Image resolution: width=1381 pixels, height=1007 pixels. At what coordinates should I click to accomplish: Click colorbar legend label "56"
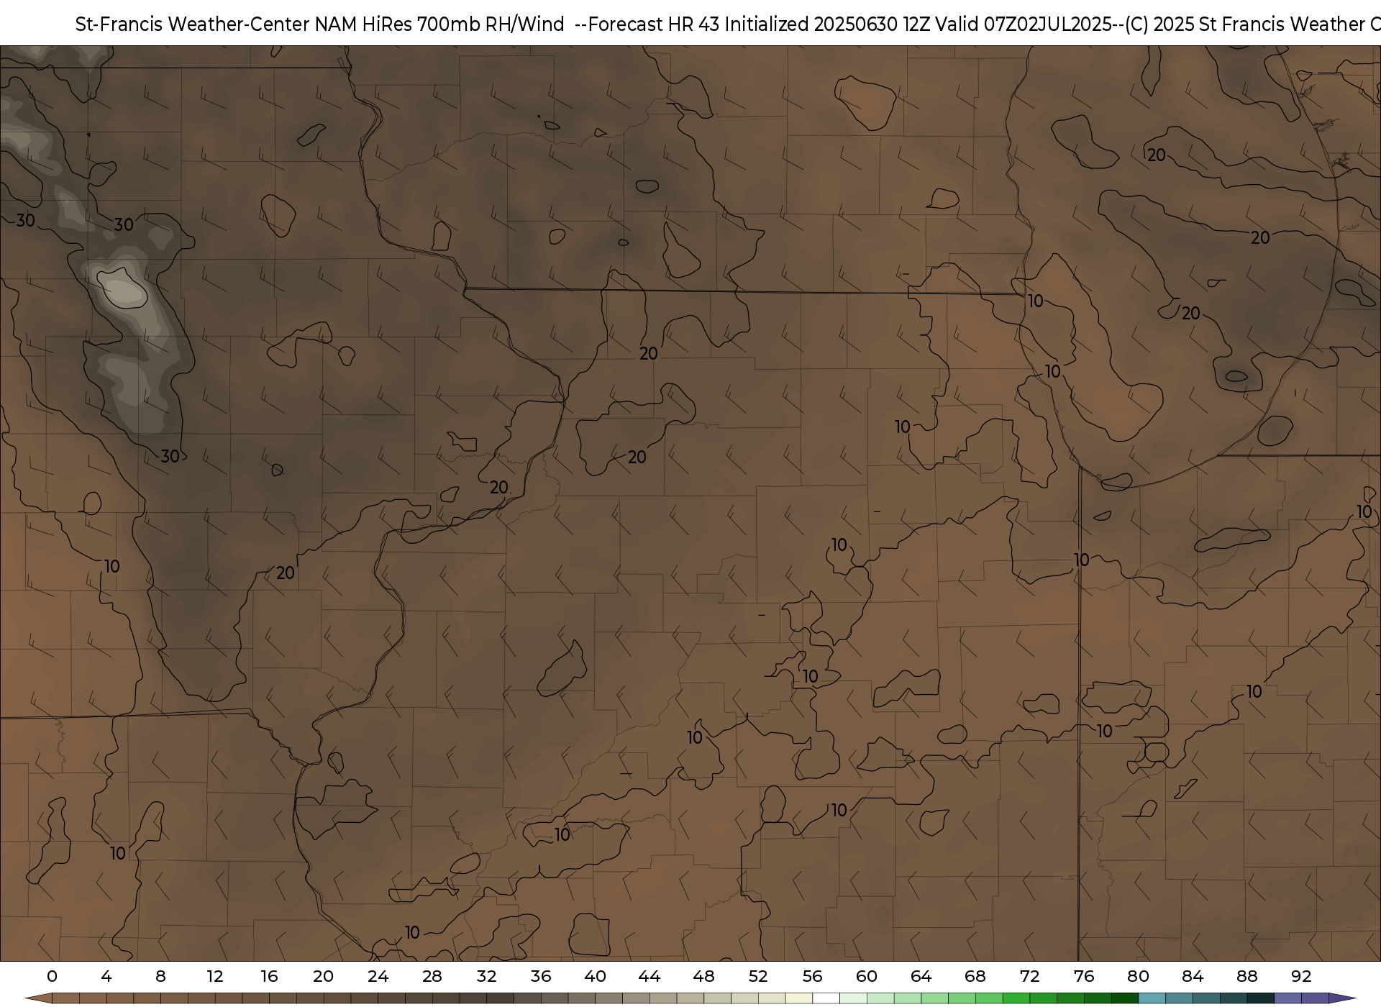(812, 976)
